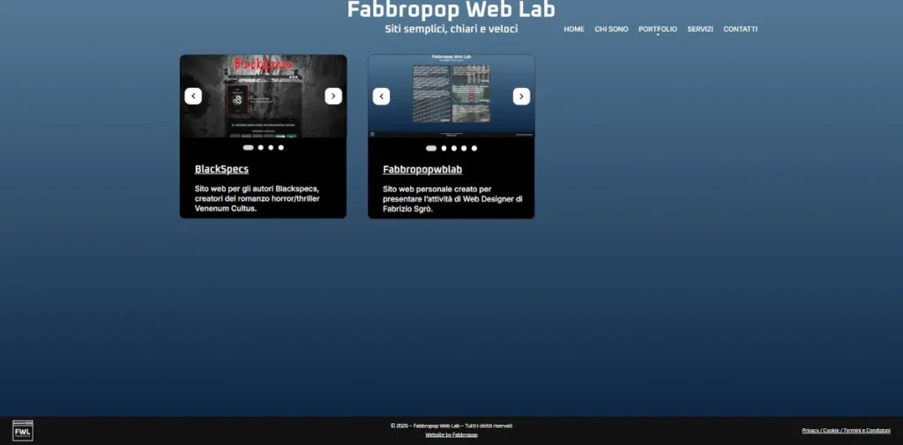Open the Fabbropopwblab project link
The image size is (903, 445).
422,169
